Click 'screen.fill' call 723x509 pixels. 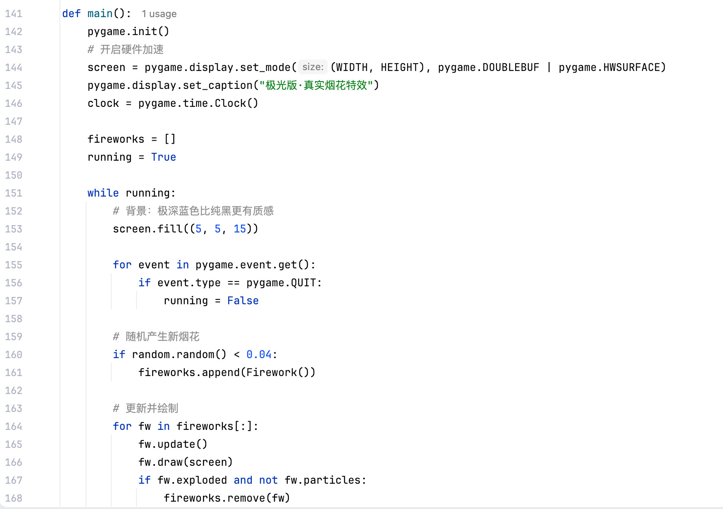point(148,229)
